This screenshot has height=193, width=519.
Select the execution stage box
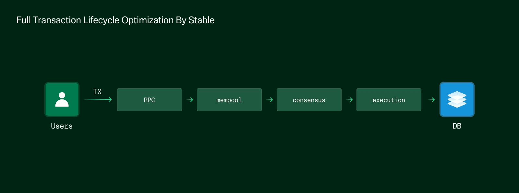click(389, 100)
